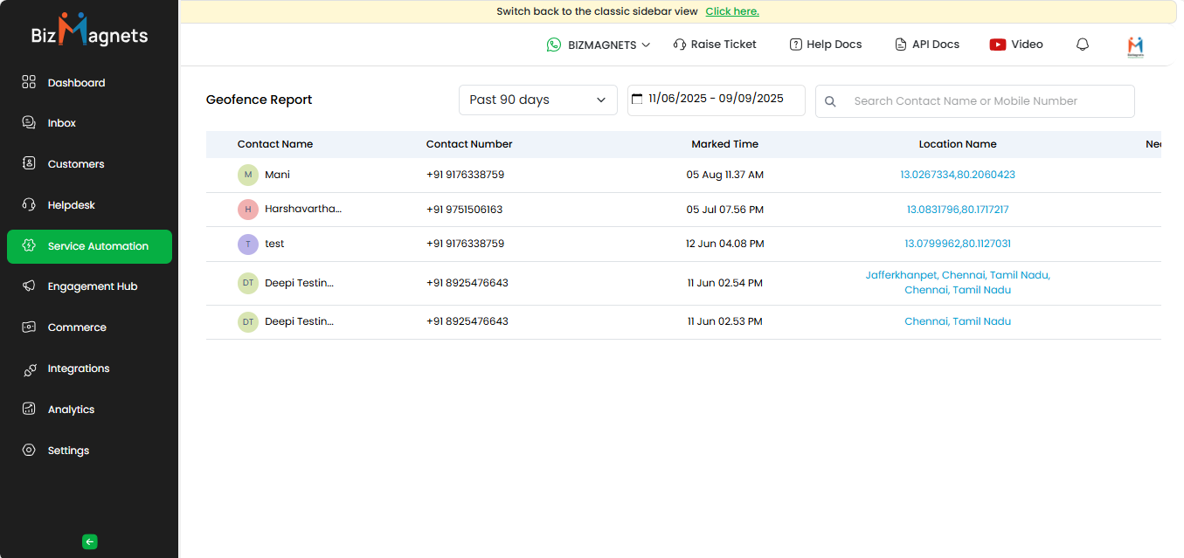Sort by the Marked Time column header
This screenshot has width=1184, height=558.
(724, 144)
